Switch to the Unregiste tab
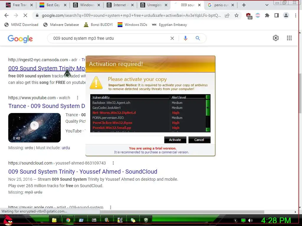The image size is (302, 226). click(155, 5)
